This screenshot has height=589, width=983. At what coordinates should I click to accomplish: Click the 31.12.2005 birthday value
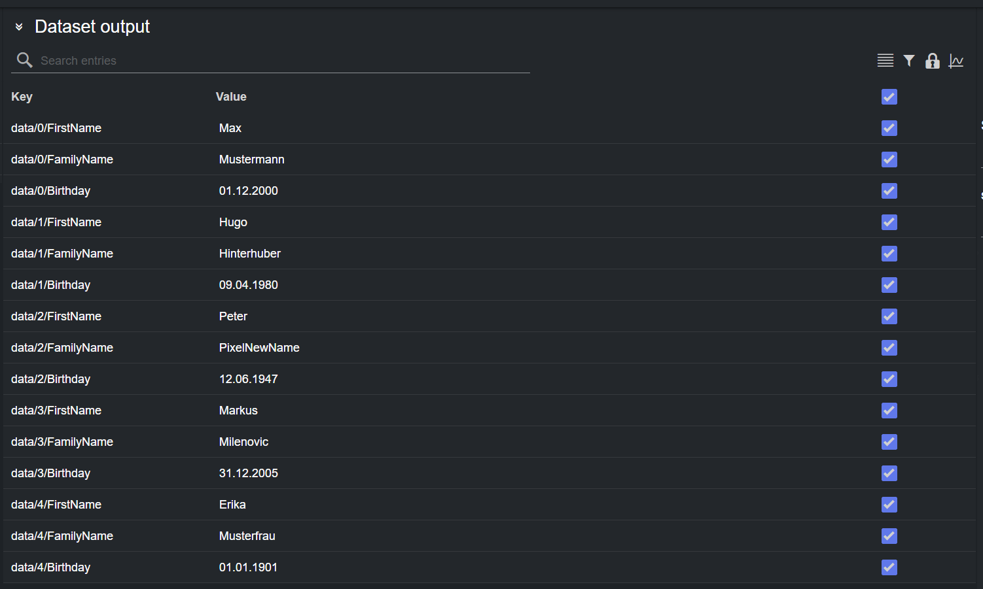(x=248, y=473)
